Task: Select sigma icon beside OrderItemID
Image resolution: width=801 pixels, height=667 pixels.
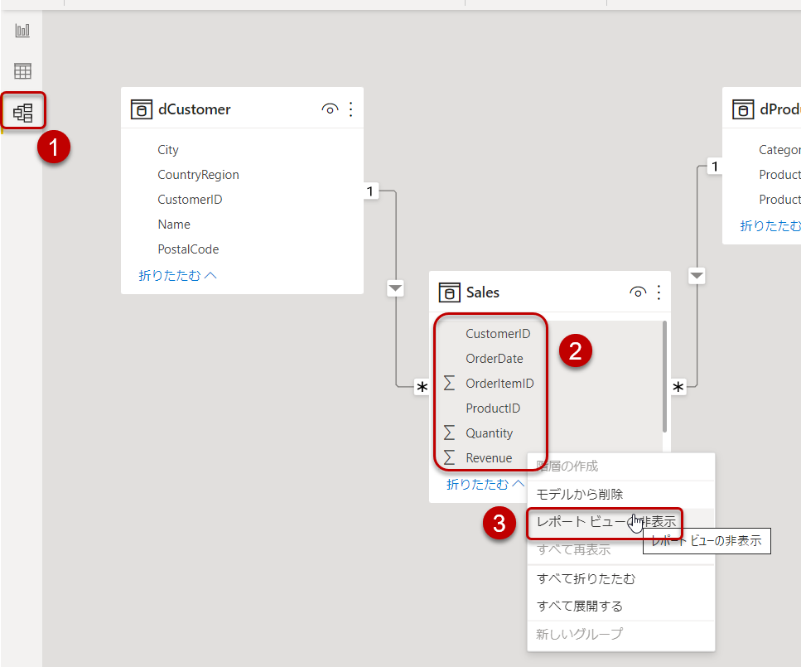Action: point(449,383)
